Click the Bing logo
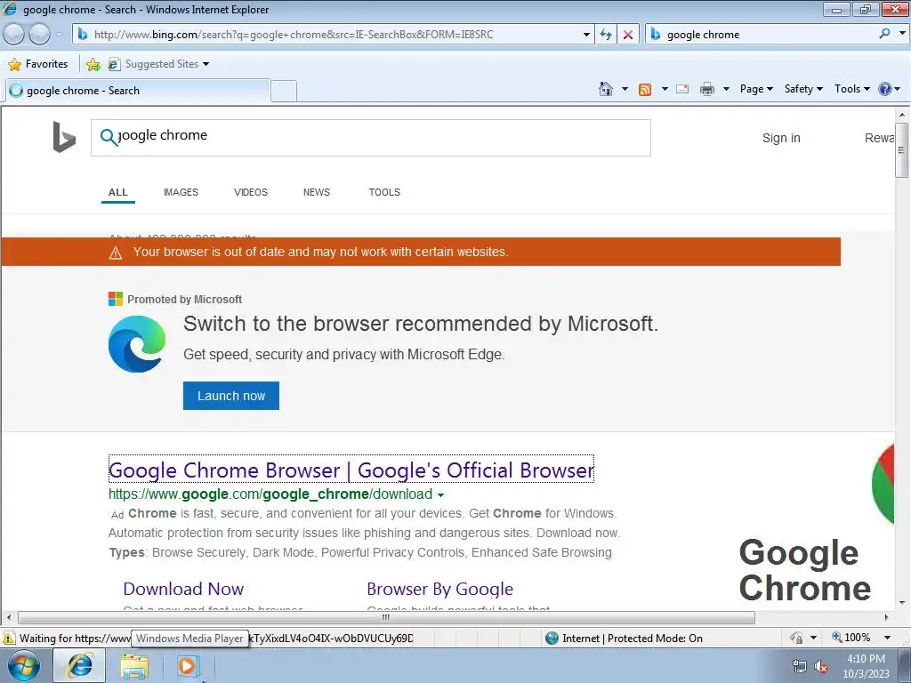The width and height of the screenshot is (911, 683). pyautogui.click(x=64, y=137)
